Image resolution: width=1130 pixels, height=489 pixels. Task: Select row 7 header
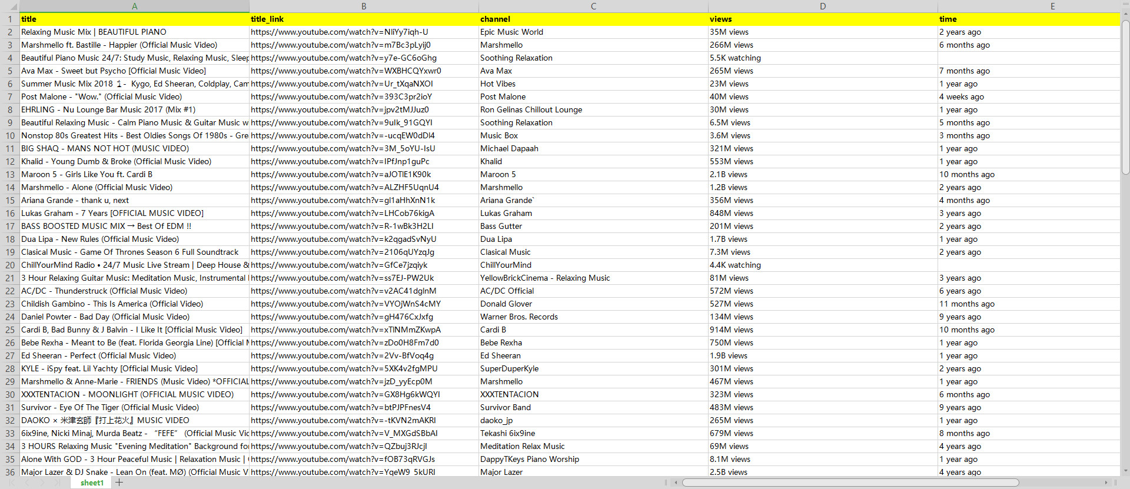coord(9,97)
